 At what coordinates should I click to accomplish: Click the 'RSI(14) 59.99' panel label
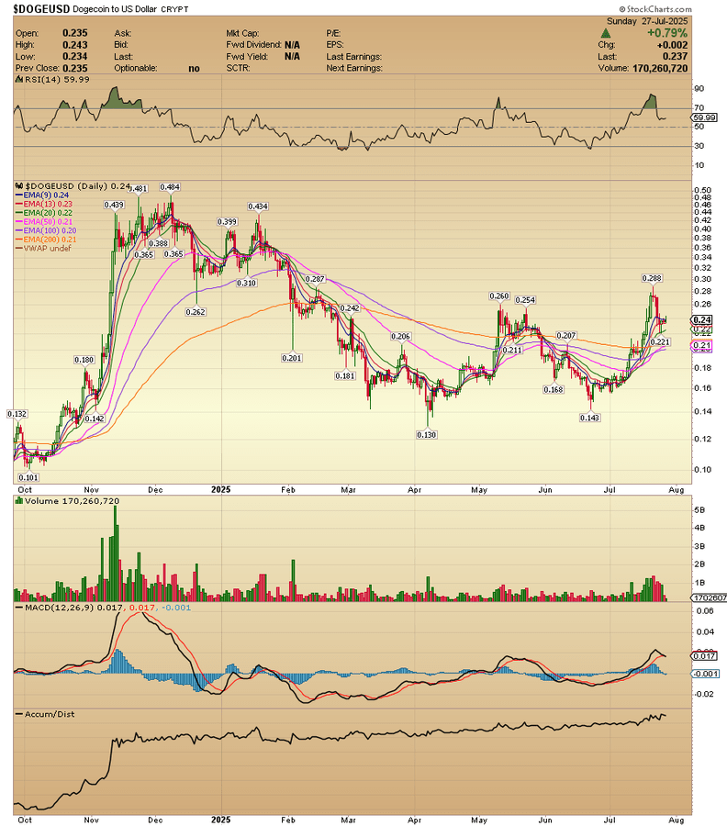click(x=56, y=80)
